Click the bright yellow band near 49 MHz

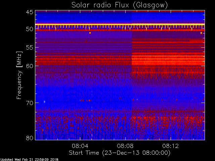coord(120,24)
